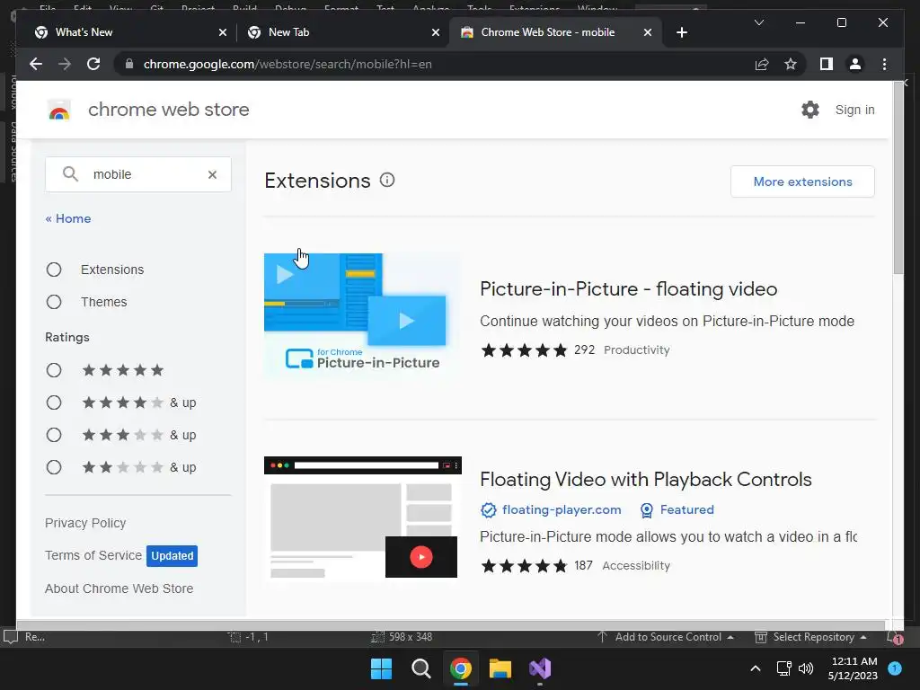Close the What's New tab

click(x=223, y=32)
